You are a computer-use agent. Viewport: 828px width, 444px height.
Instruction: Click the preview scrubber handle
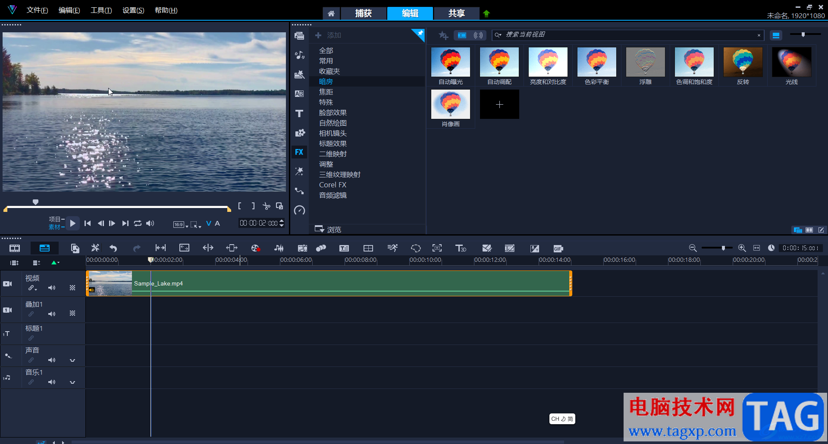click(36, 202)
